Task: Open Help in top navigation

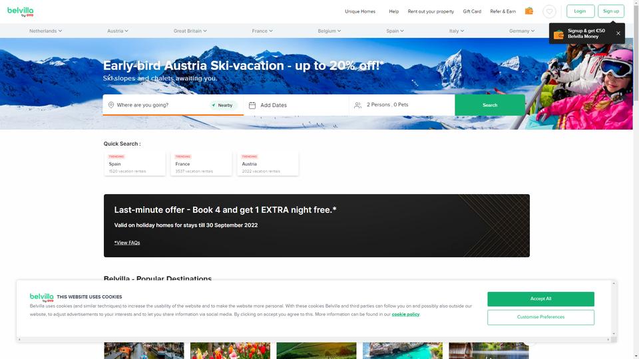Action: [393, 11]
